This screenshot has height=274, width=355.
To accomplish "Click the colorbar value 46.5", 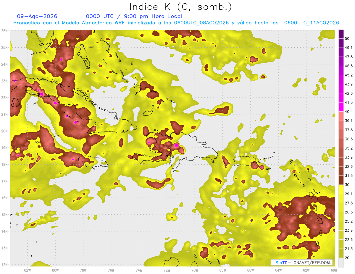I will tap(349, 66).
